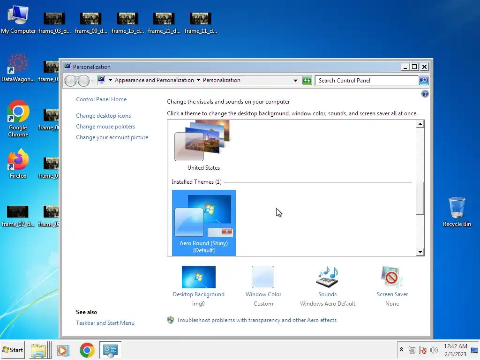Open Desktop Background settings icon
This screenshot has height=360, width=480.
coord(199,277)
